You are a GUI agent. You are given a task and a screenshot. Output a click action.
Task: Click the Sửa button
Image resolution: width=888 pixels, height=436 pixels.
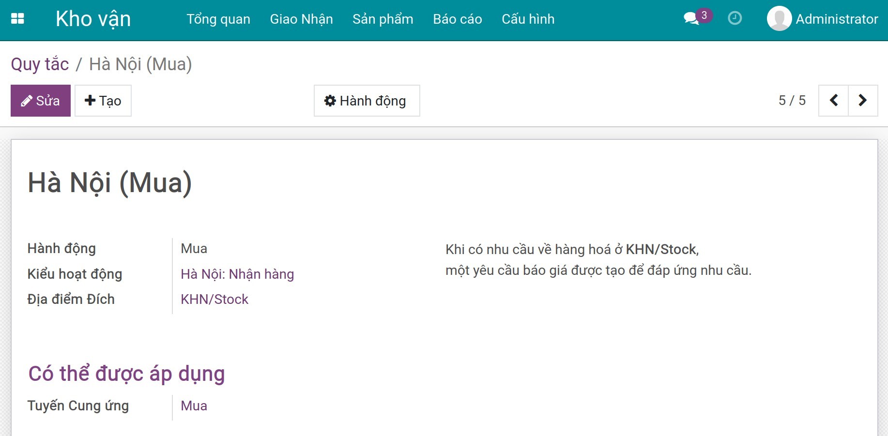(x=41, y=101)
